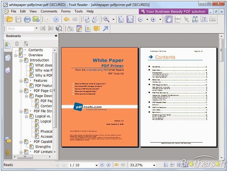Select the Strengths bookmark
228x172 pixels.
[43, 147]
